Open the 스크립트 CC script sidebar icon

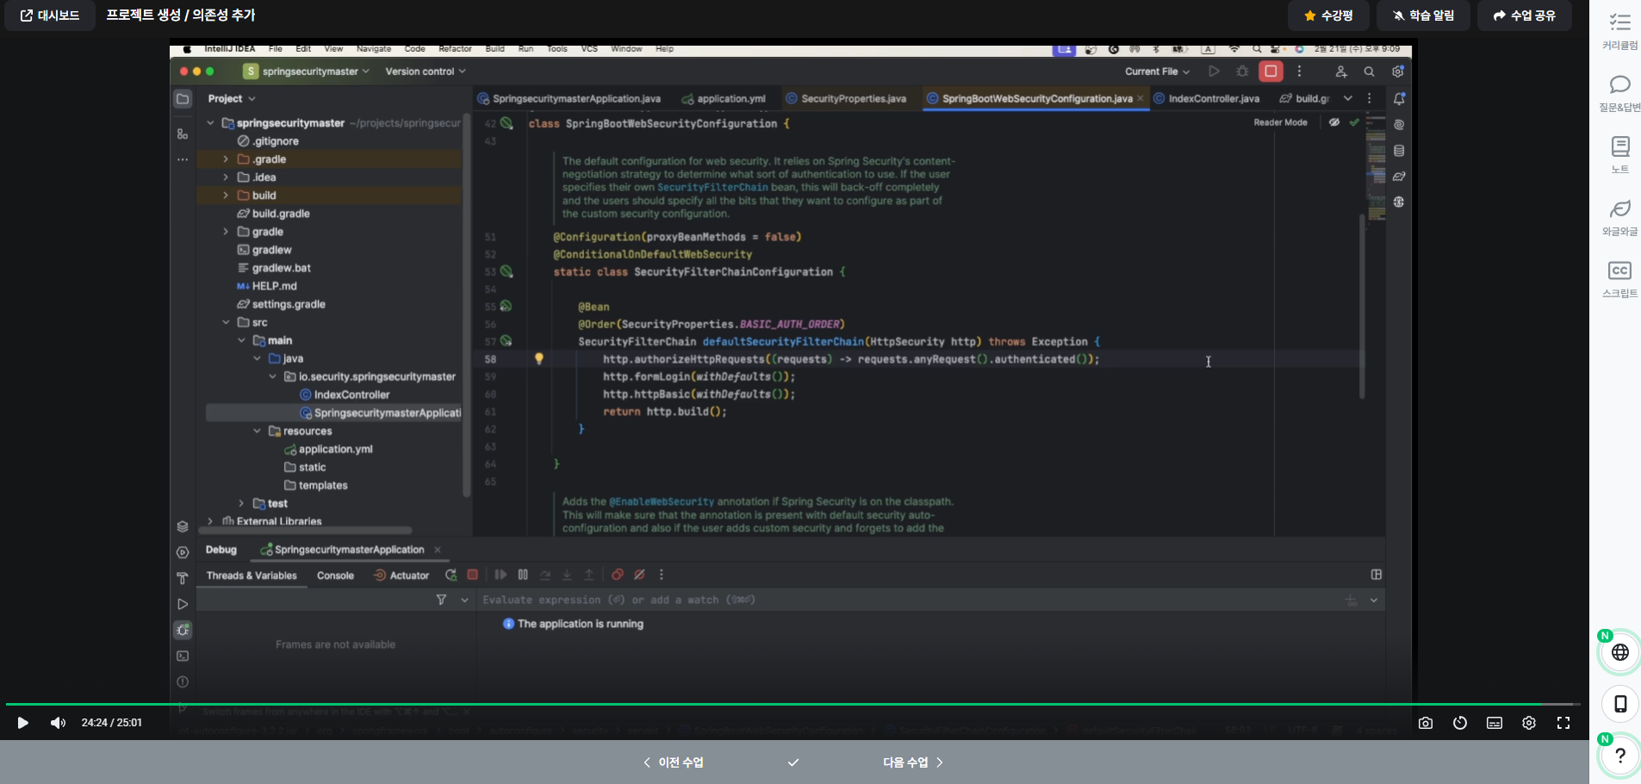(x=1620, y=279)
